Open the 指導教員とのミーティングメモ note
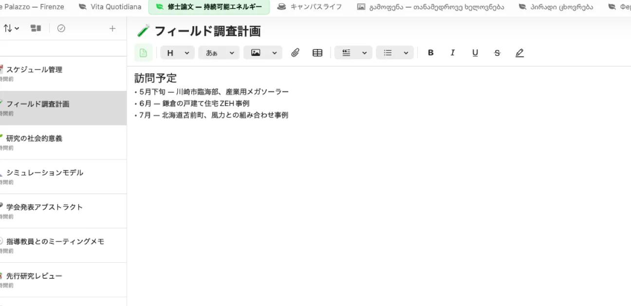The image size is (631, 306). click(63, 246)
